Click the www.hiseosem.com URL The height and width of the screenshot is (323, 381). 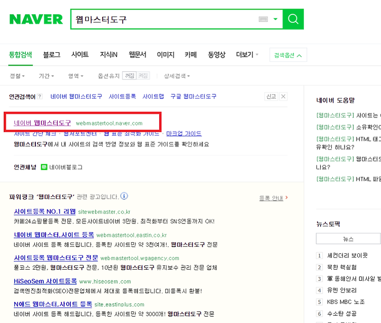click(x=105, y=282)
